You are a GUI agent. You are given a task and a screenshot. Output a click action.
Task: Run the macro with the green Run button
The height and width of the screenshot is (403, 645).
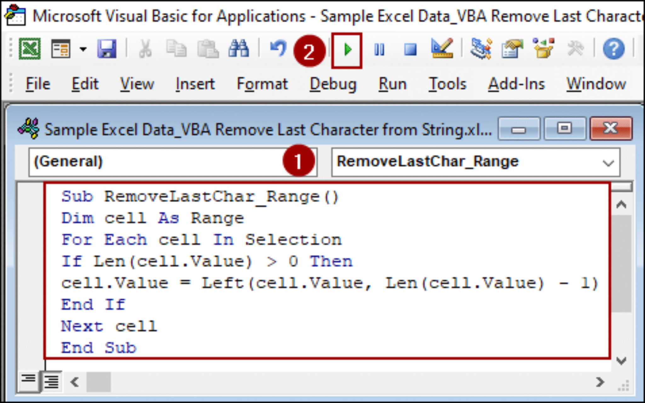(x=348, y=49)
